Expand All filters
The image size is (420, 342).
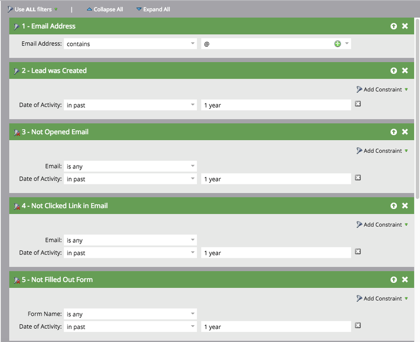(x=153, y=9)
